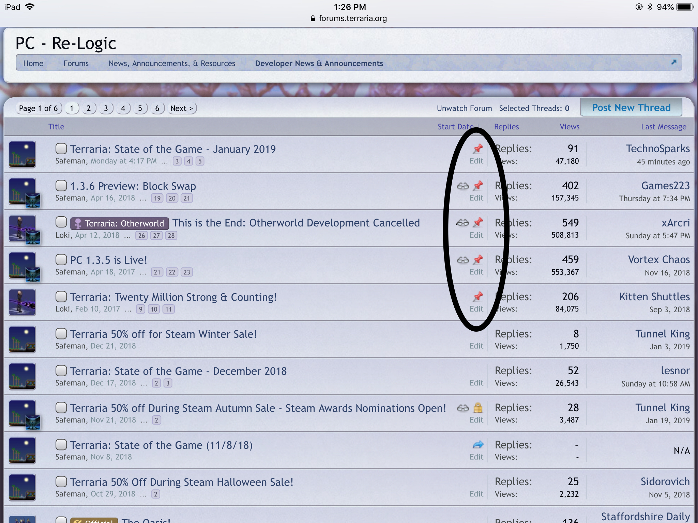Open Forums breadcrumb item

click(76, 63)
